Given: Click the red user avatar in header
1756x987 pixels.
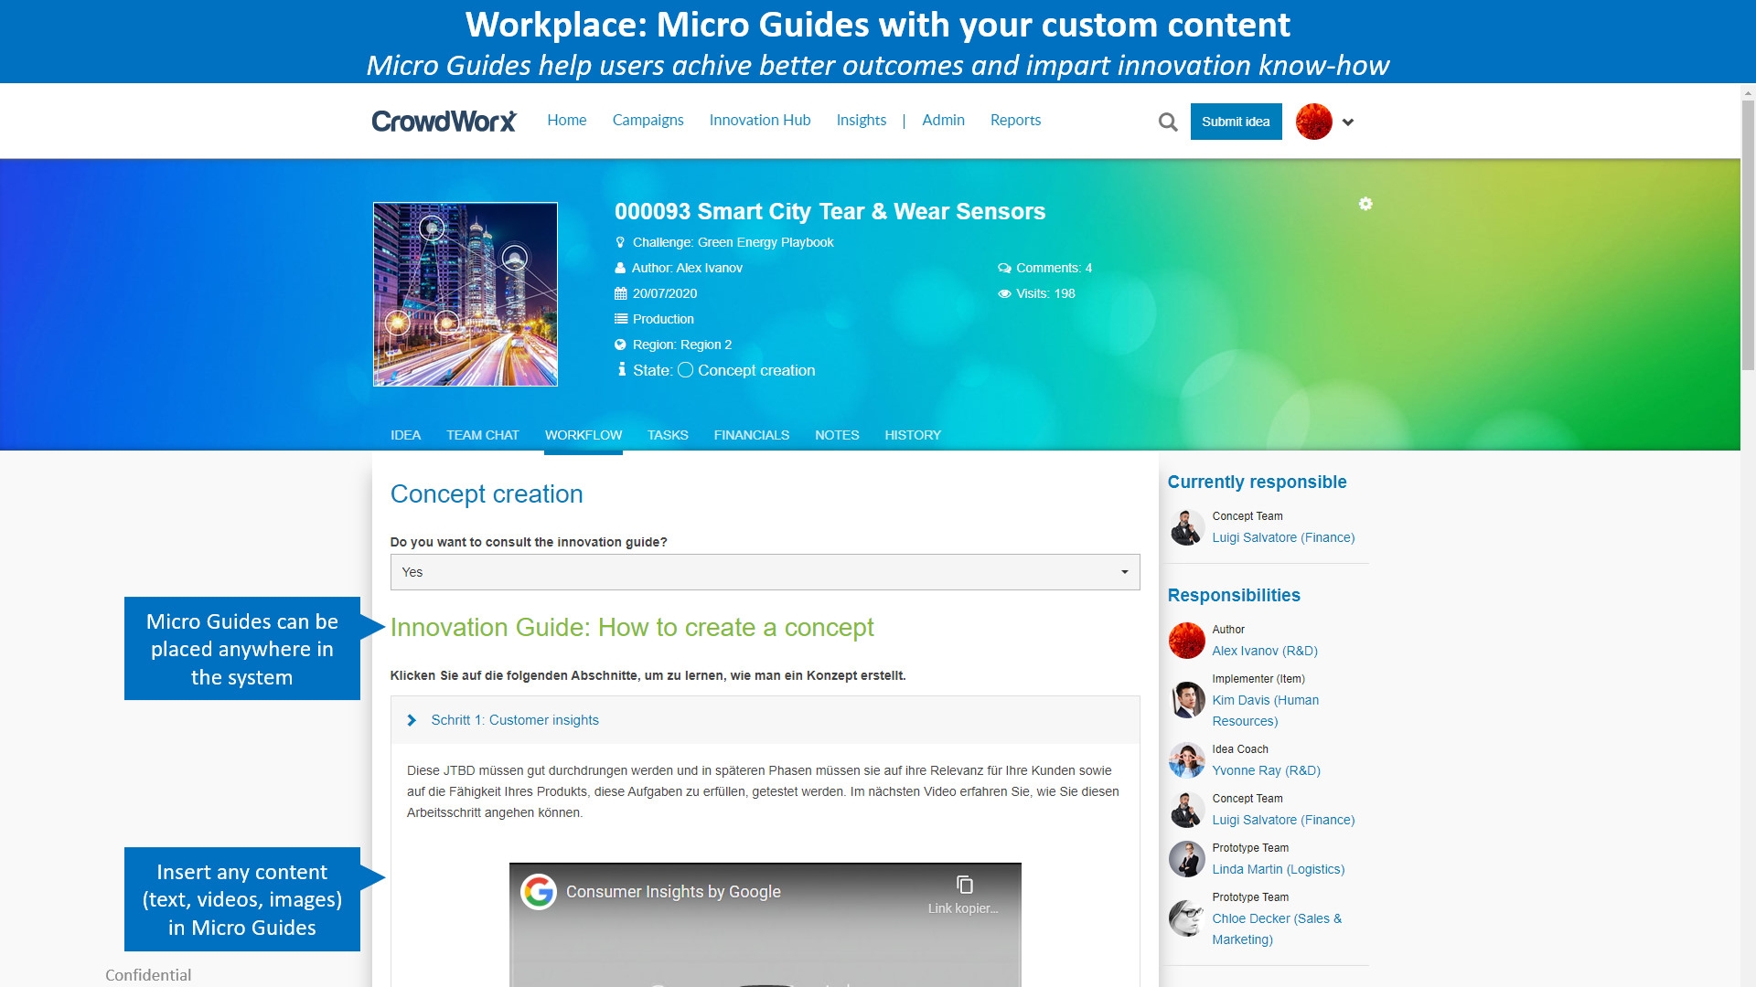Looking at the screenshot, I should (1313, 122).
